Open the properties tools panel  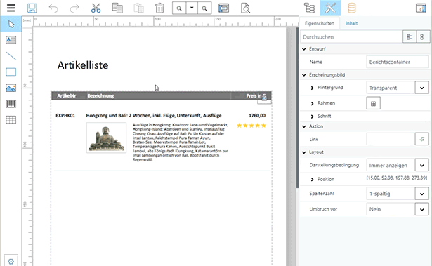point(330,8)
